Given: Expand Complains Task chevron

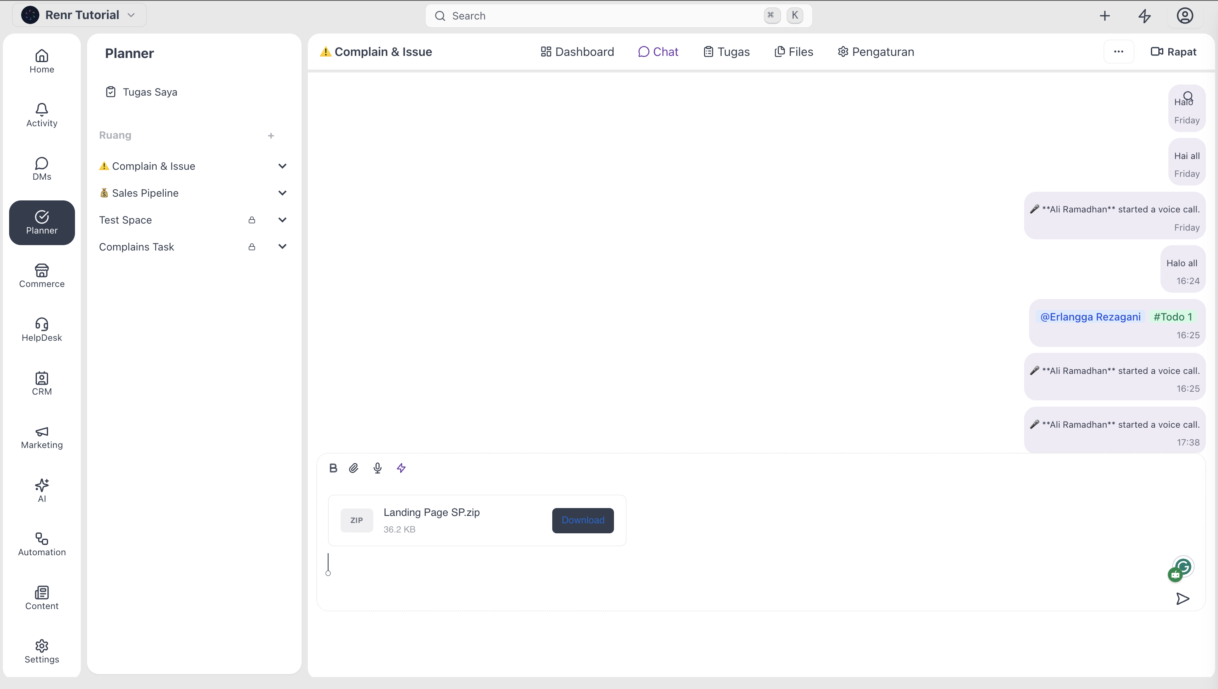Looking at the screenshot, I should click(x=282, y=246).
